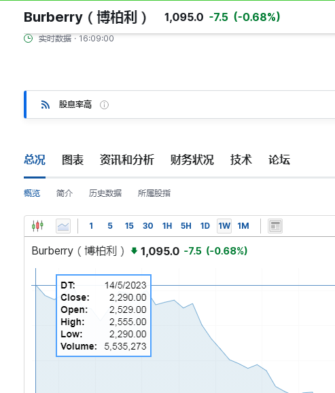Image resolution: width=335 pixels, height=393 pixels.
Task: Click the RSS feed icon beside 股息率高
Action: [46, 105]
